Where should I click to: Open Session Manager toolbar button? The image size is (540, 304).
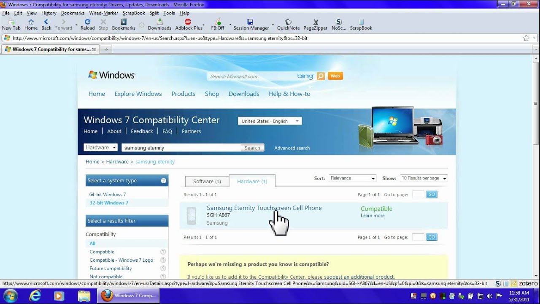251,24
